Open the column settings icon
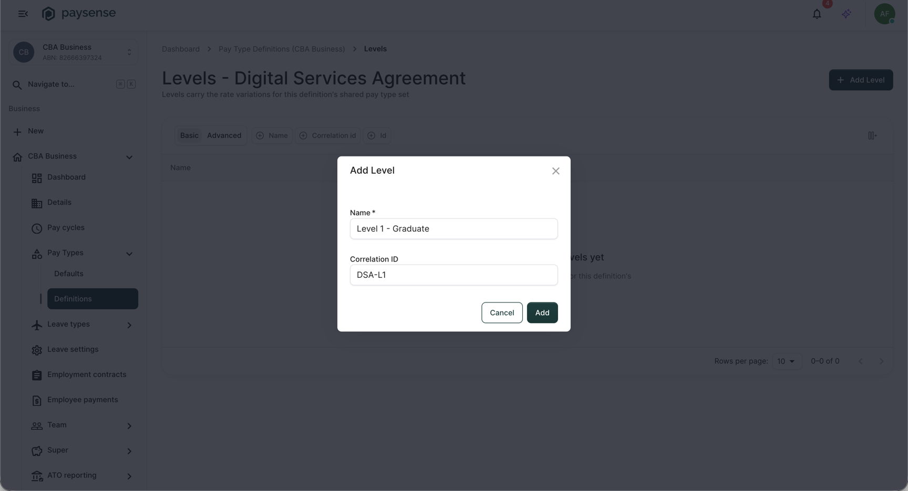The width and height of the screenshot is (908, 491). pyautogui.click(x=872, y=135)
